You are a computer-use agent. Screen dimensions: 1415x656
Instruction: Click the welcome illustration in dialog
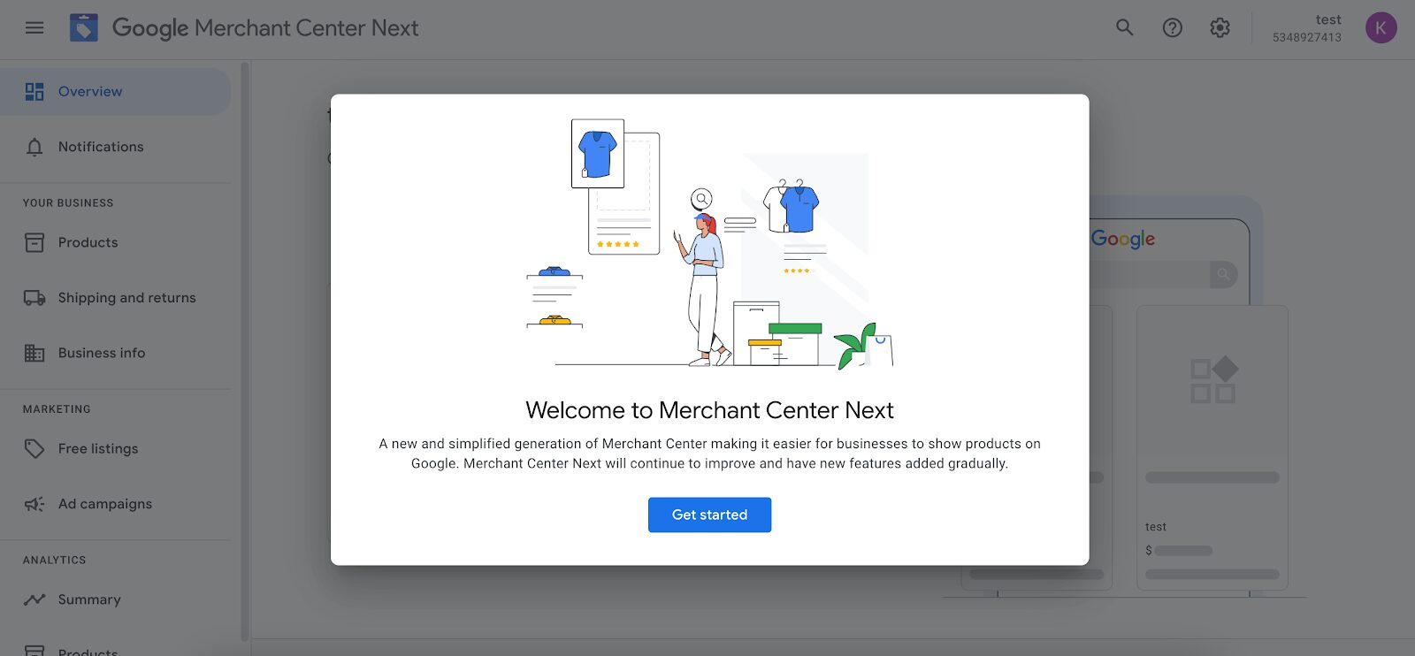[709, 244]
